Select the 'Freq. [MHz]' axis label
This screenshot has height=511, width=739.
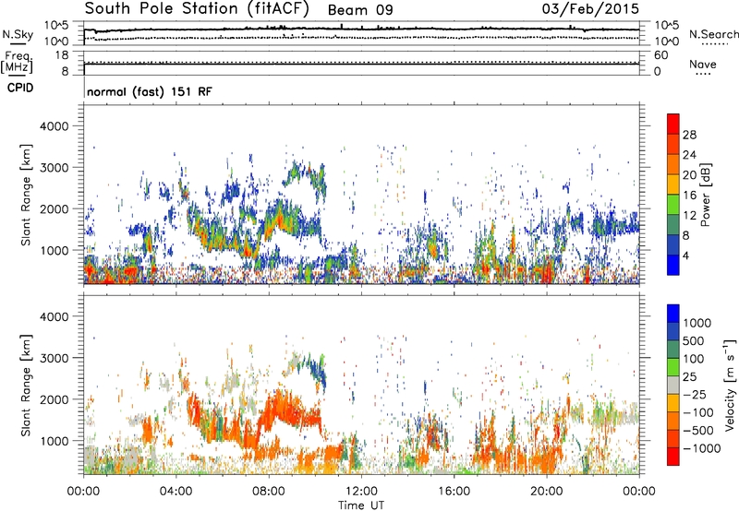click(x=17, y=63)
